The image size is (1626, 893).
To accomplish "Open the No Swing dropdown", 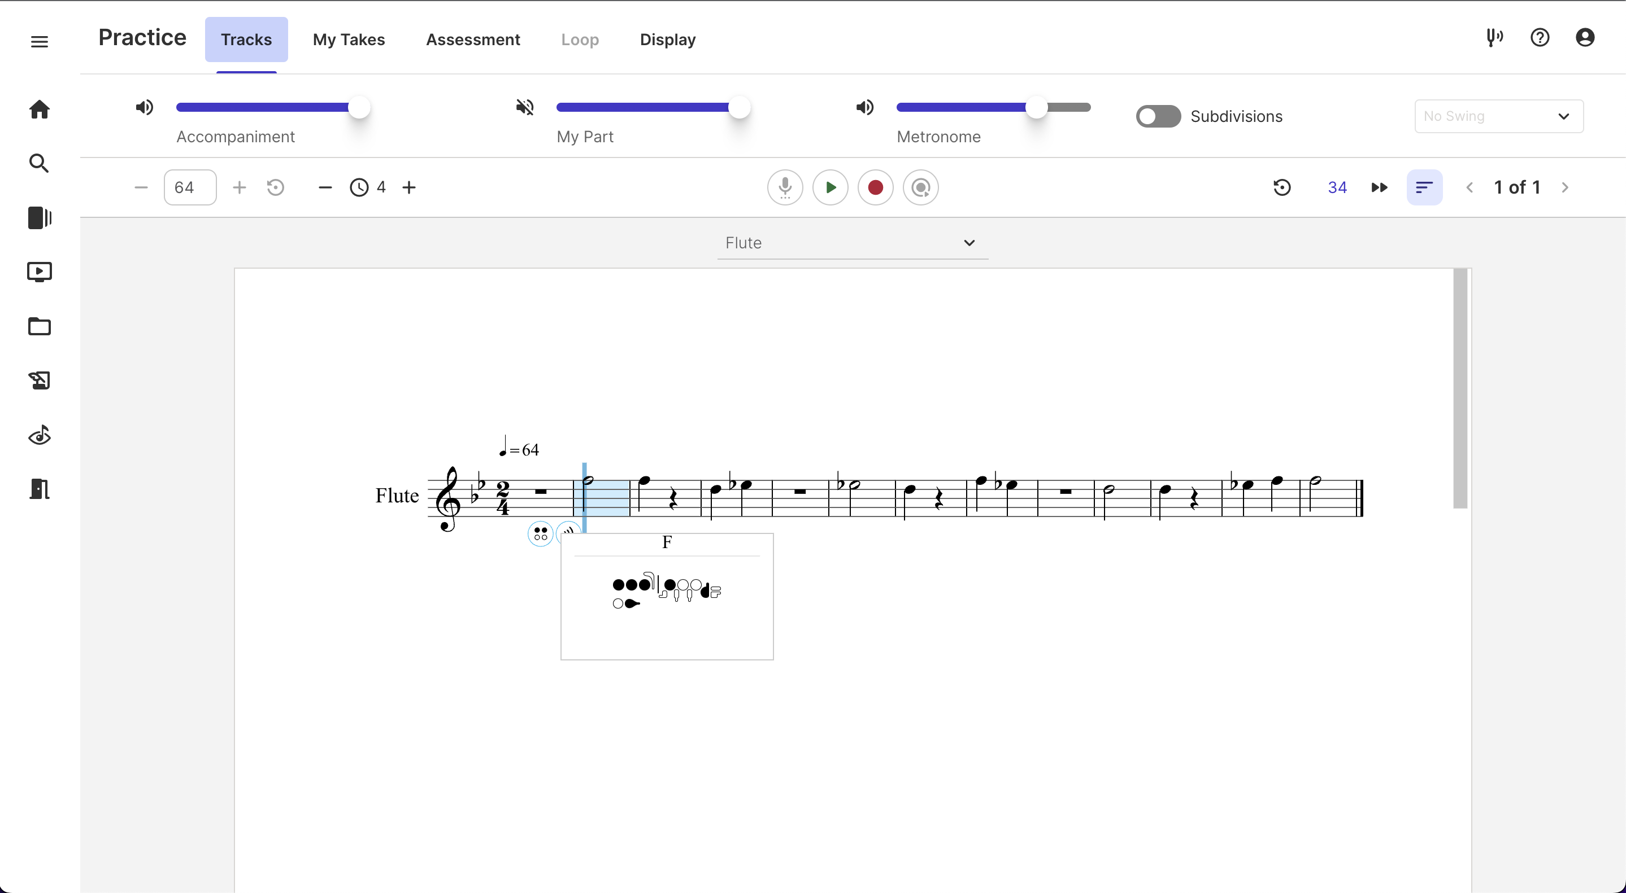I will (1498, 116).
